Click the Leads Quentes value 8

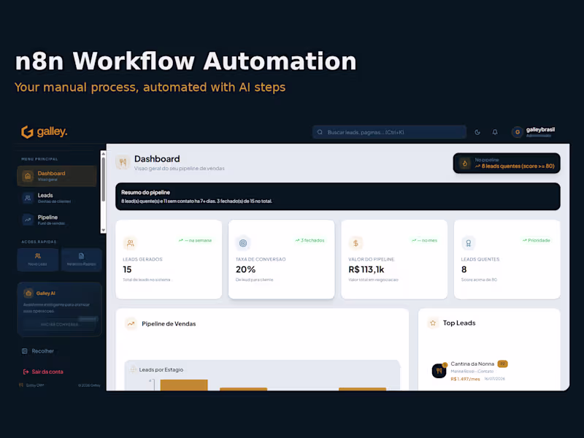pos(464,269)
